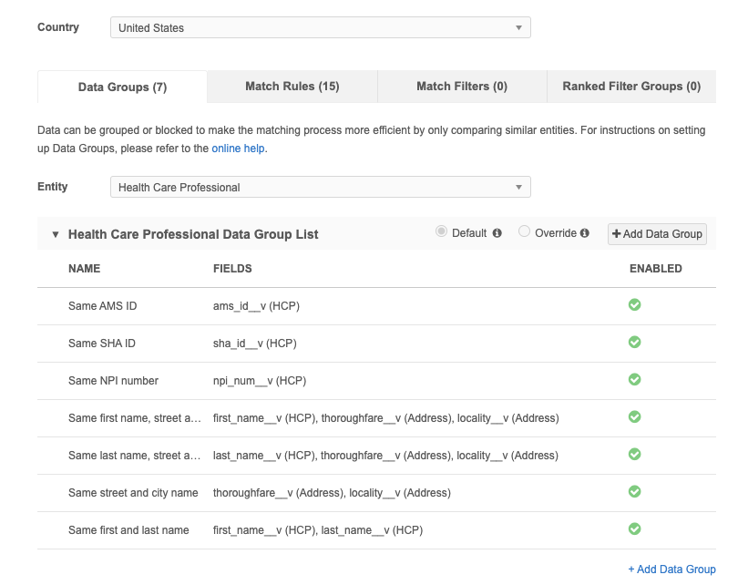Click enabled checkmark for Same NPI number

tap(635, 380)
